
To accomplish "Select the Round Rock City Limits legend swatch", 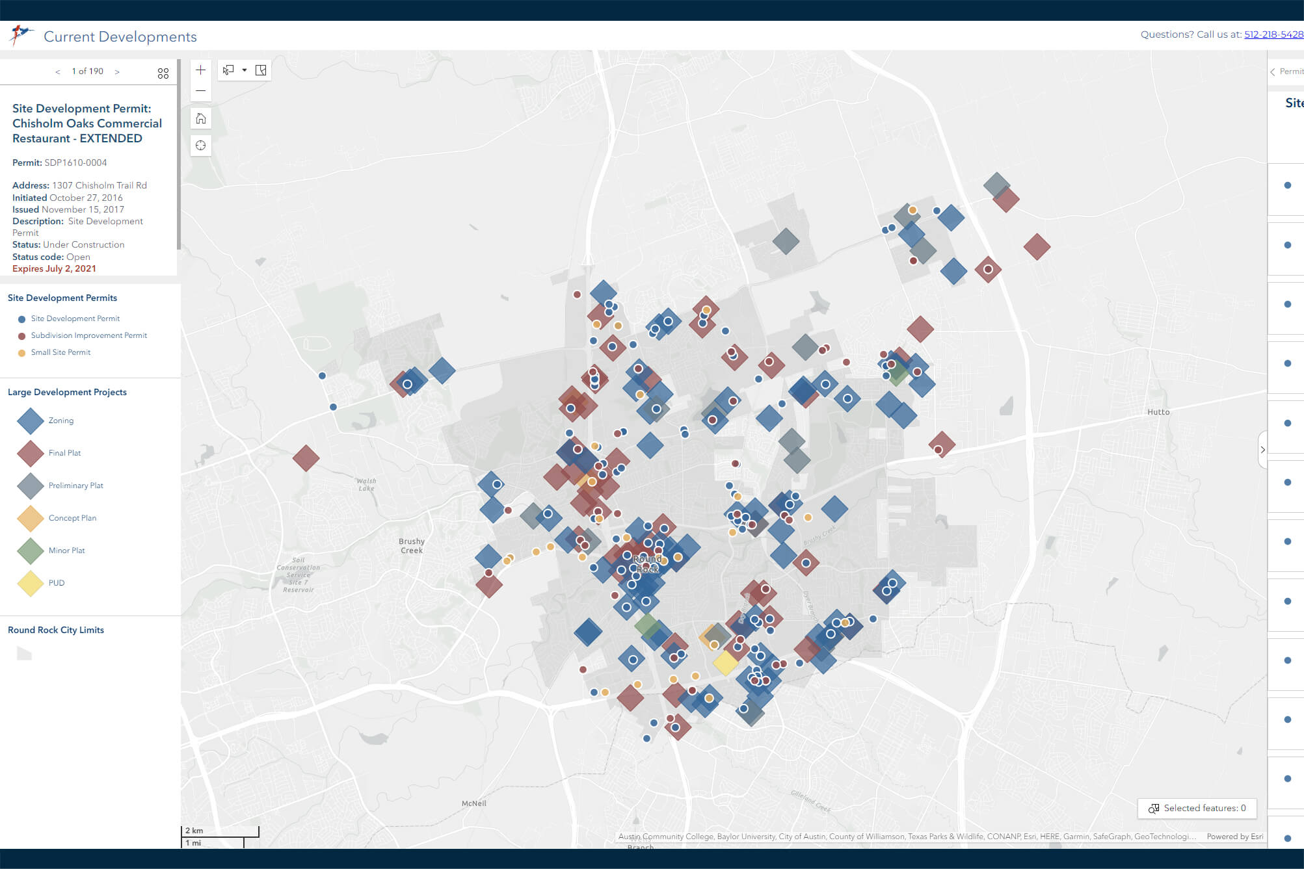I will 24,654.
